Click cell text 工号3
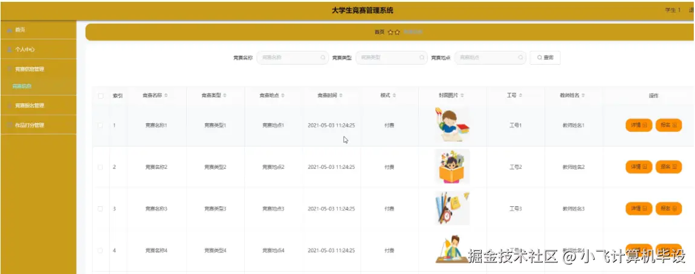695x274 pixels. click(516, 209)
